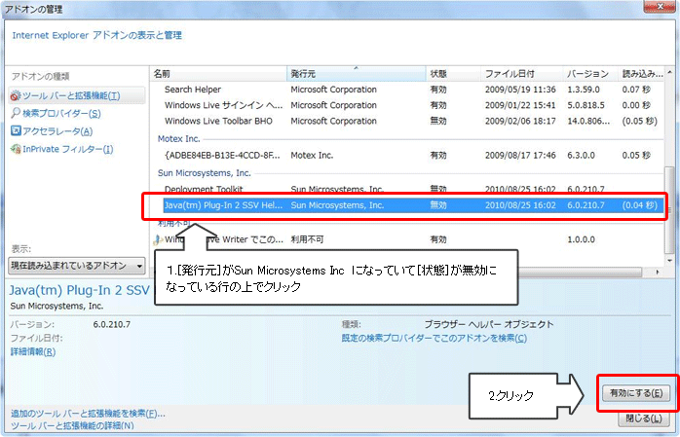The height and width of the screenshot is (437, 680).
Task: Click the 有効にする(E) button
Action: tap(636, 393)
